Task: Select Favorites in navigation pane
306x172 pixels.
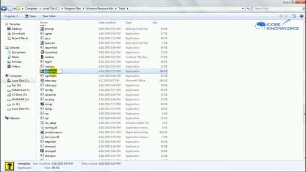Action: pos(15,24)
